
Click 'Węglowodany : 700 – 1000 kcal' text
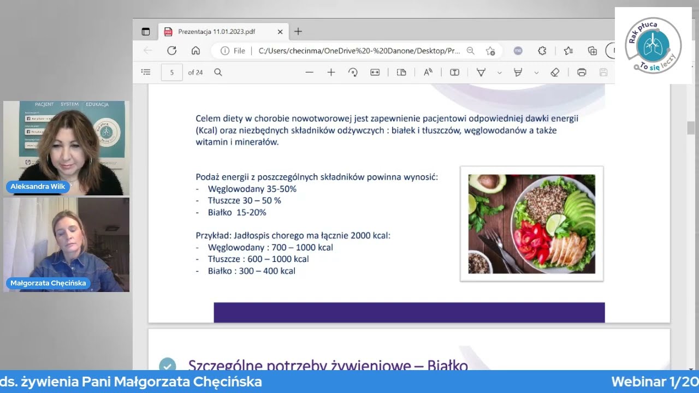click(x=270, y=247)
